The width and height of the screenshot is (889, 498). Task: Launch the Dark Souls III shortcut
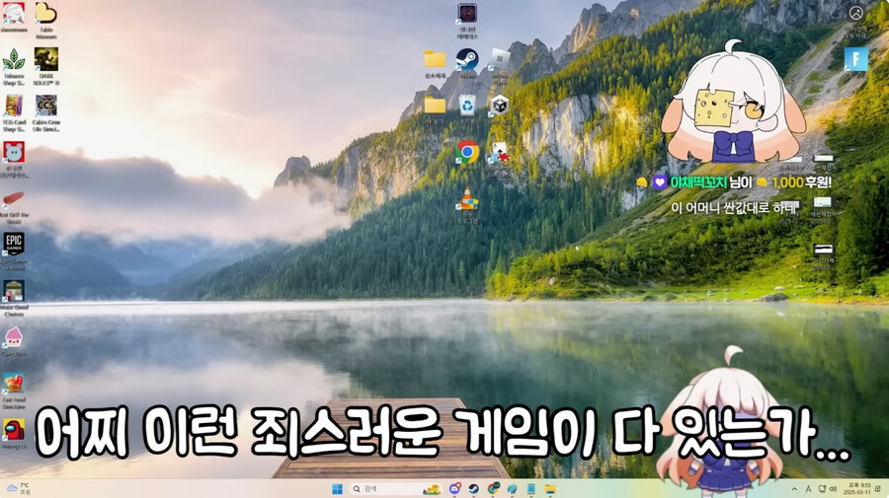[x=45, y=59]
